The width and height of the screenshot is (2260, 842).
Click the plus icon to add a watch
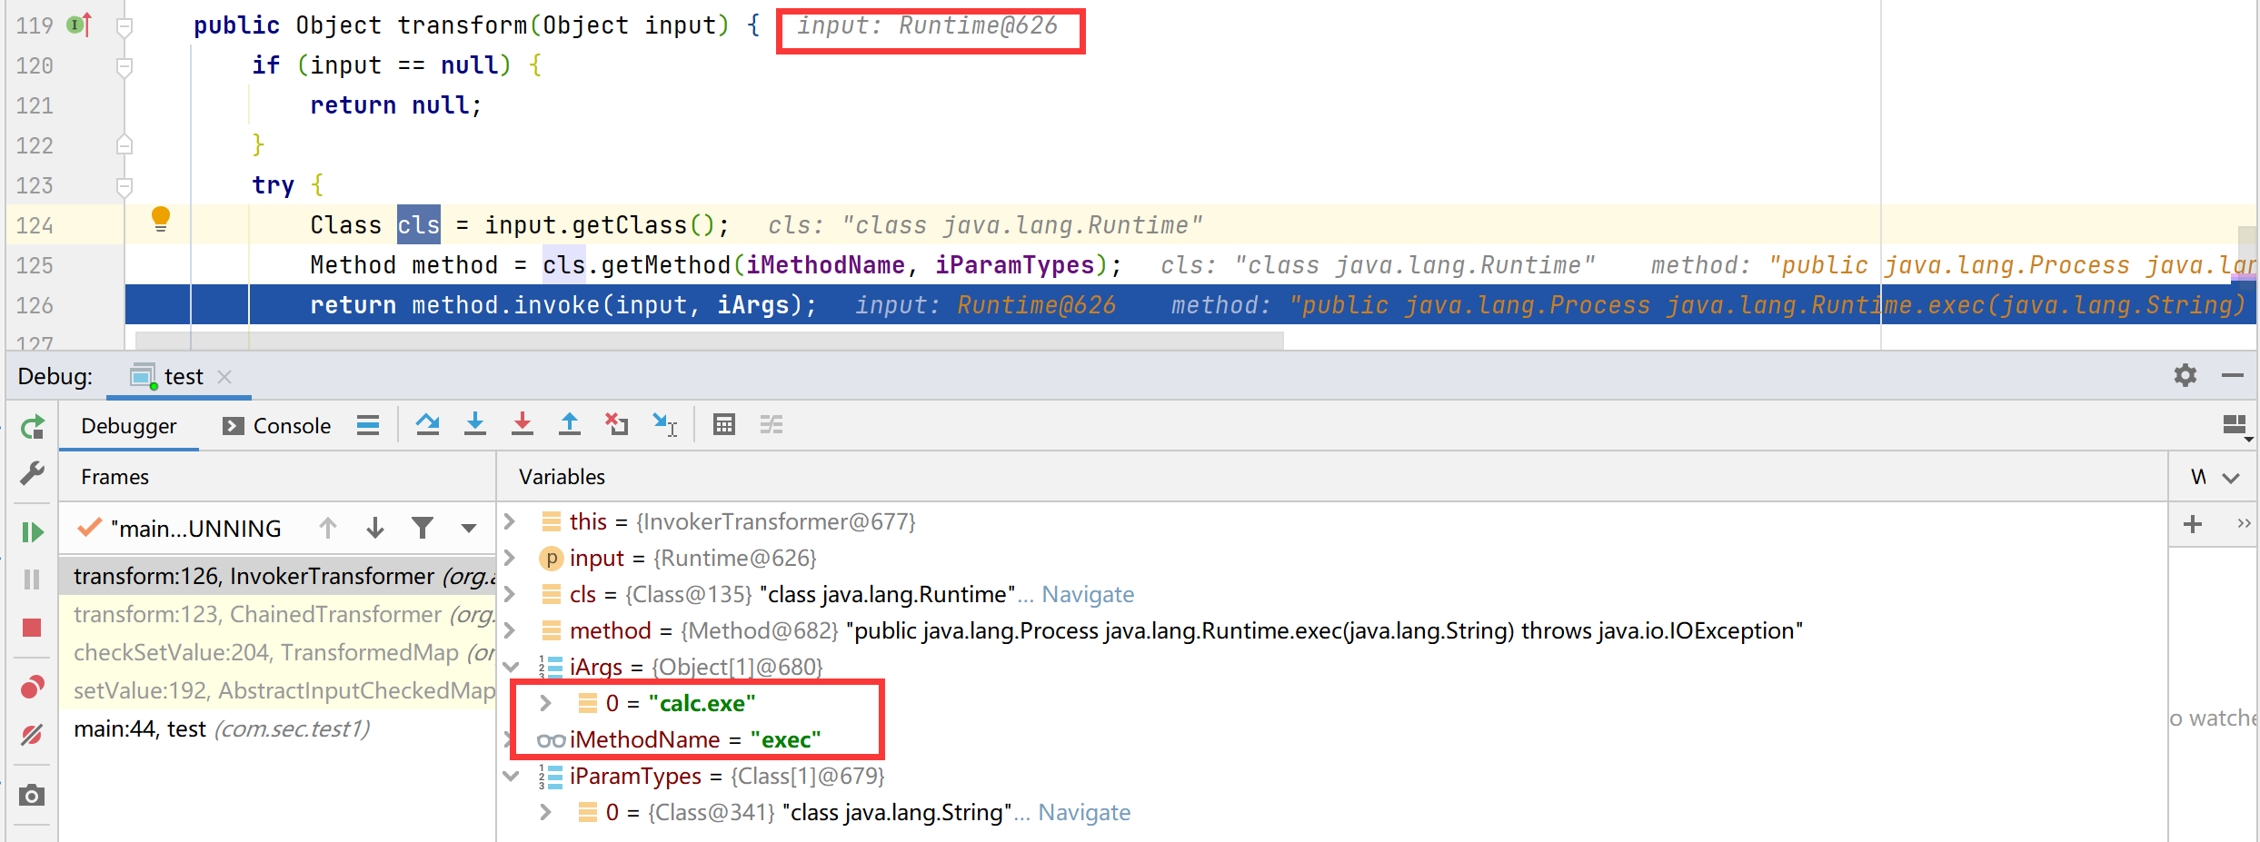tap(2193, 524)
